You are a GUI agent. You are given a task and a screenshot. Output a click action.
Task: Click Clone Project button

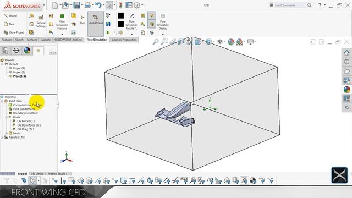[14, 32]
